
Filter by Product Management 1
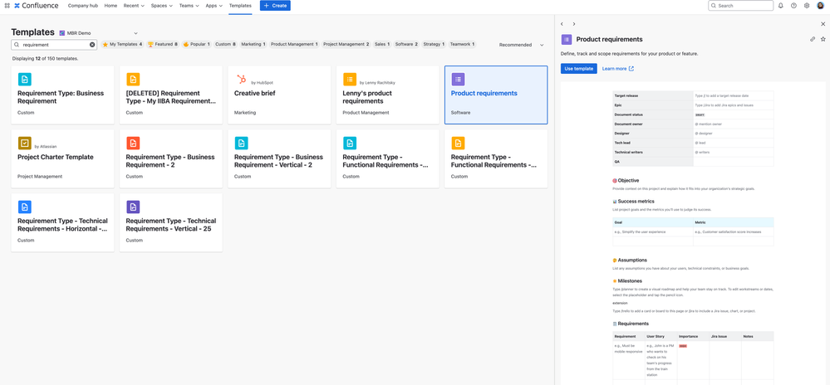click(294, 45)
